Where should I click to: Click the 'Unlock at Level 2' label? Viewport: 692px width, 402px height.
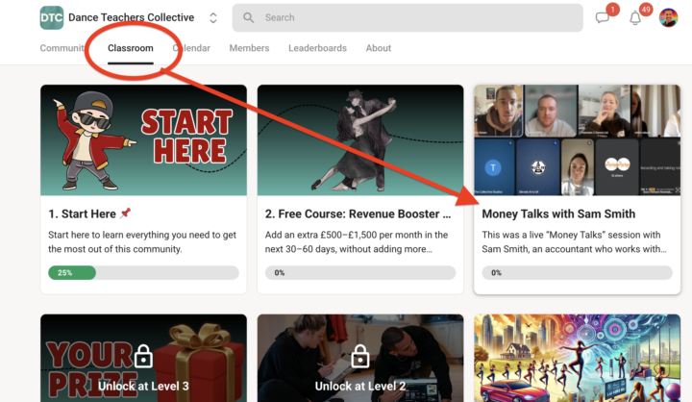tap(360, 386)
